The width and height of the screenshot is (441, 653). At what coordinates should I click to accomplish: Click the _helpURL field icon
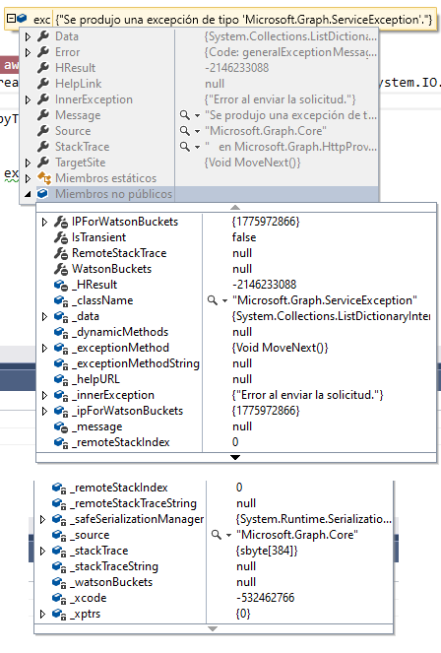click(x=61, y=380)
